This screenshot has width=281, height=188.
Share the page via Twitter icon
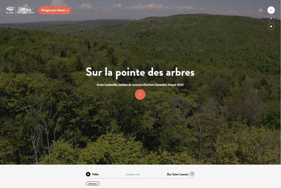point(271,27)
